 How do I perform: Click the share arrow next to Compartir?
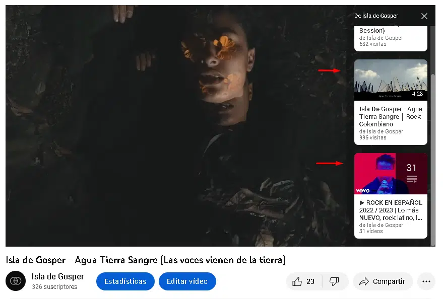click(x=361, y=281)
